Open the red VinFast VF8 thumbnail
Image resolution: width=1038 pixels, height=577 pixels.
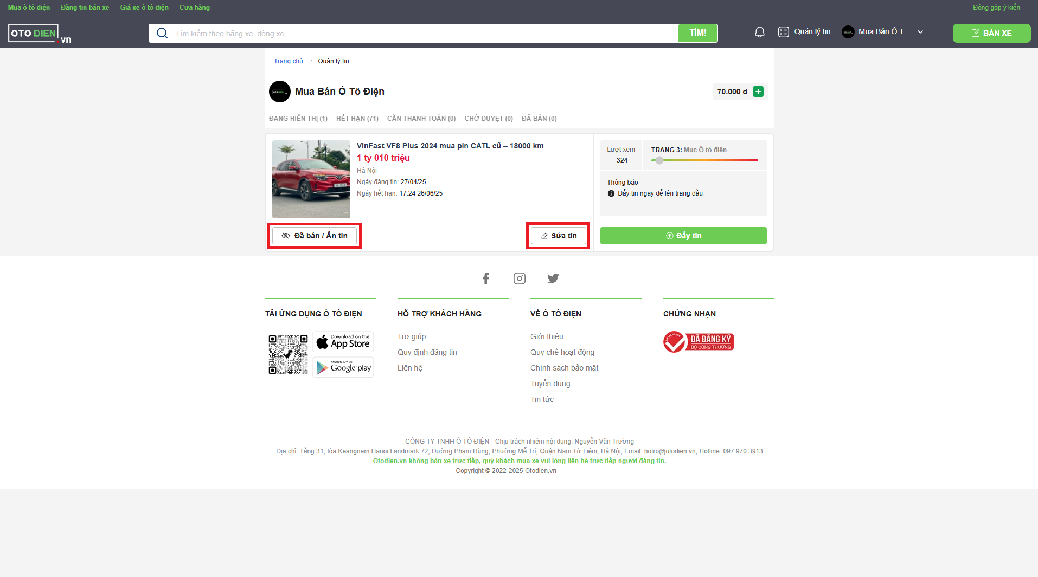click(x=311, y=179)
